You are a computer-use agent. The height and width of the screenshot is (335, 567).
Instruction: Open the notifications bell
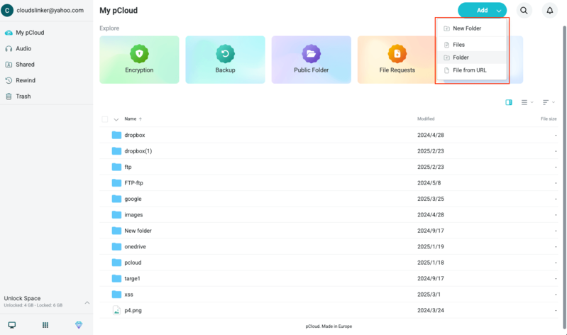[550, 11]
